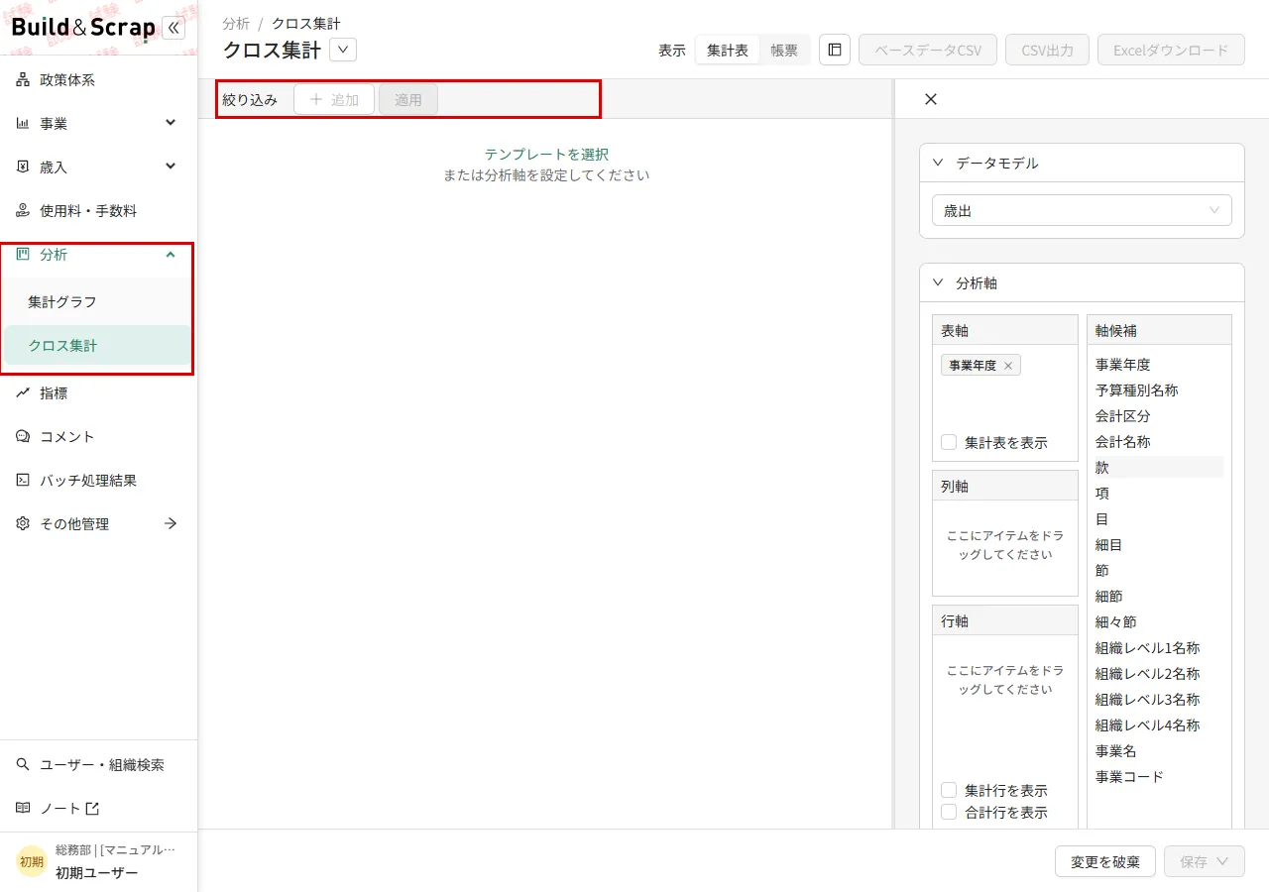The image size is (1269, 892).
Task: Click the バッチ処理結果 terminal icon
Action: [23, 481]
